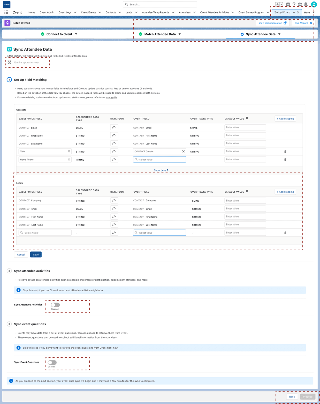
Task: Open the More navigation menu
Action: (309, 12)
